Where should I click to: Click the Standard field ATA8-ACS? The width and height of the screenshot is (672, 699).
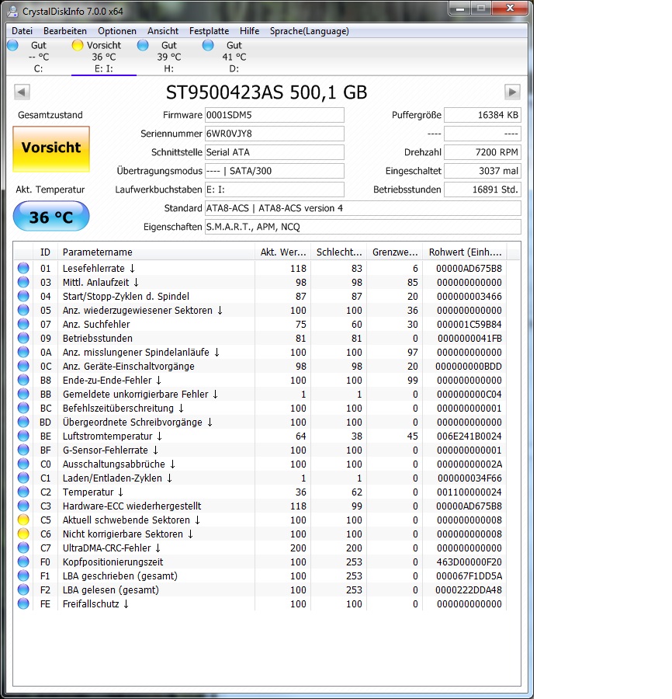[363, 208]
